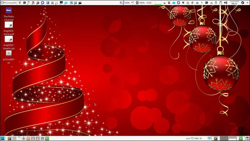
Task: Launch the terminal in the bottom panel
Action: point(42,138)
